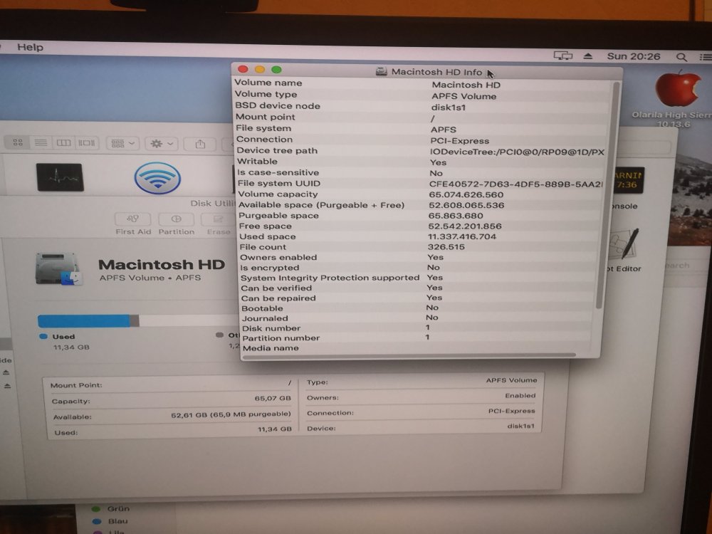Click the disk1s1 value in Info window

click(448, 108)
